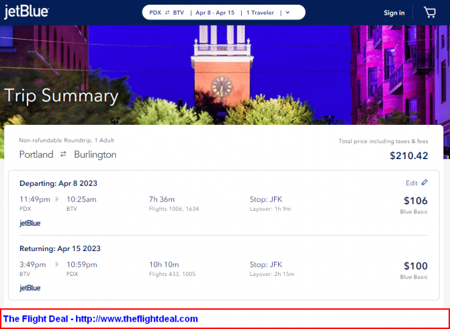Click the jetBlue logo in header
This screenshot has width=450, height=329.
point(26,12)
